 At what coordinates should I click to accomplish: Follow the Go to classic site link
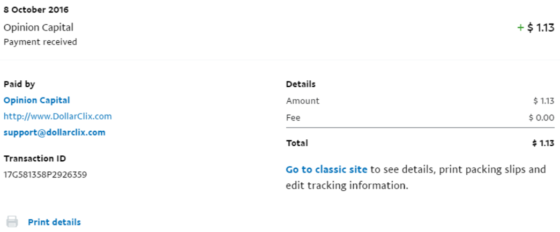click(x=326, y=169)
